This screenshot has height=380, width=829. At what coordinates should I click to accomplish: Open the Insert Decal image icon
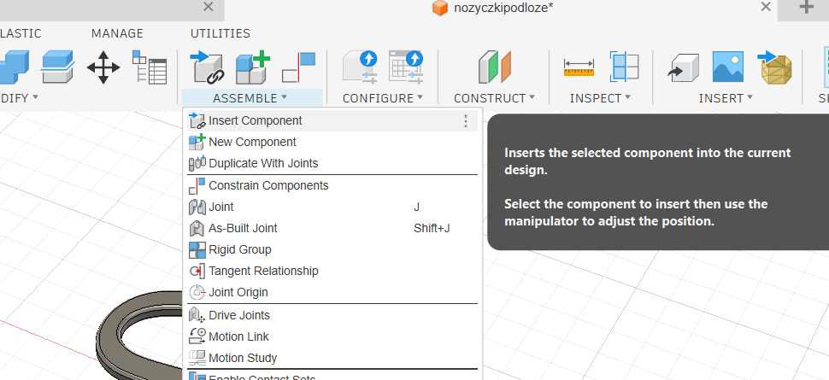point(728,67)
